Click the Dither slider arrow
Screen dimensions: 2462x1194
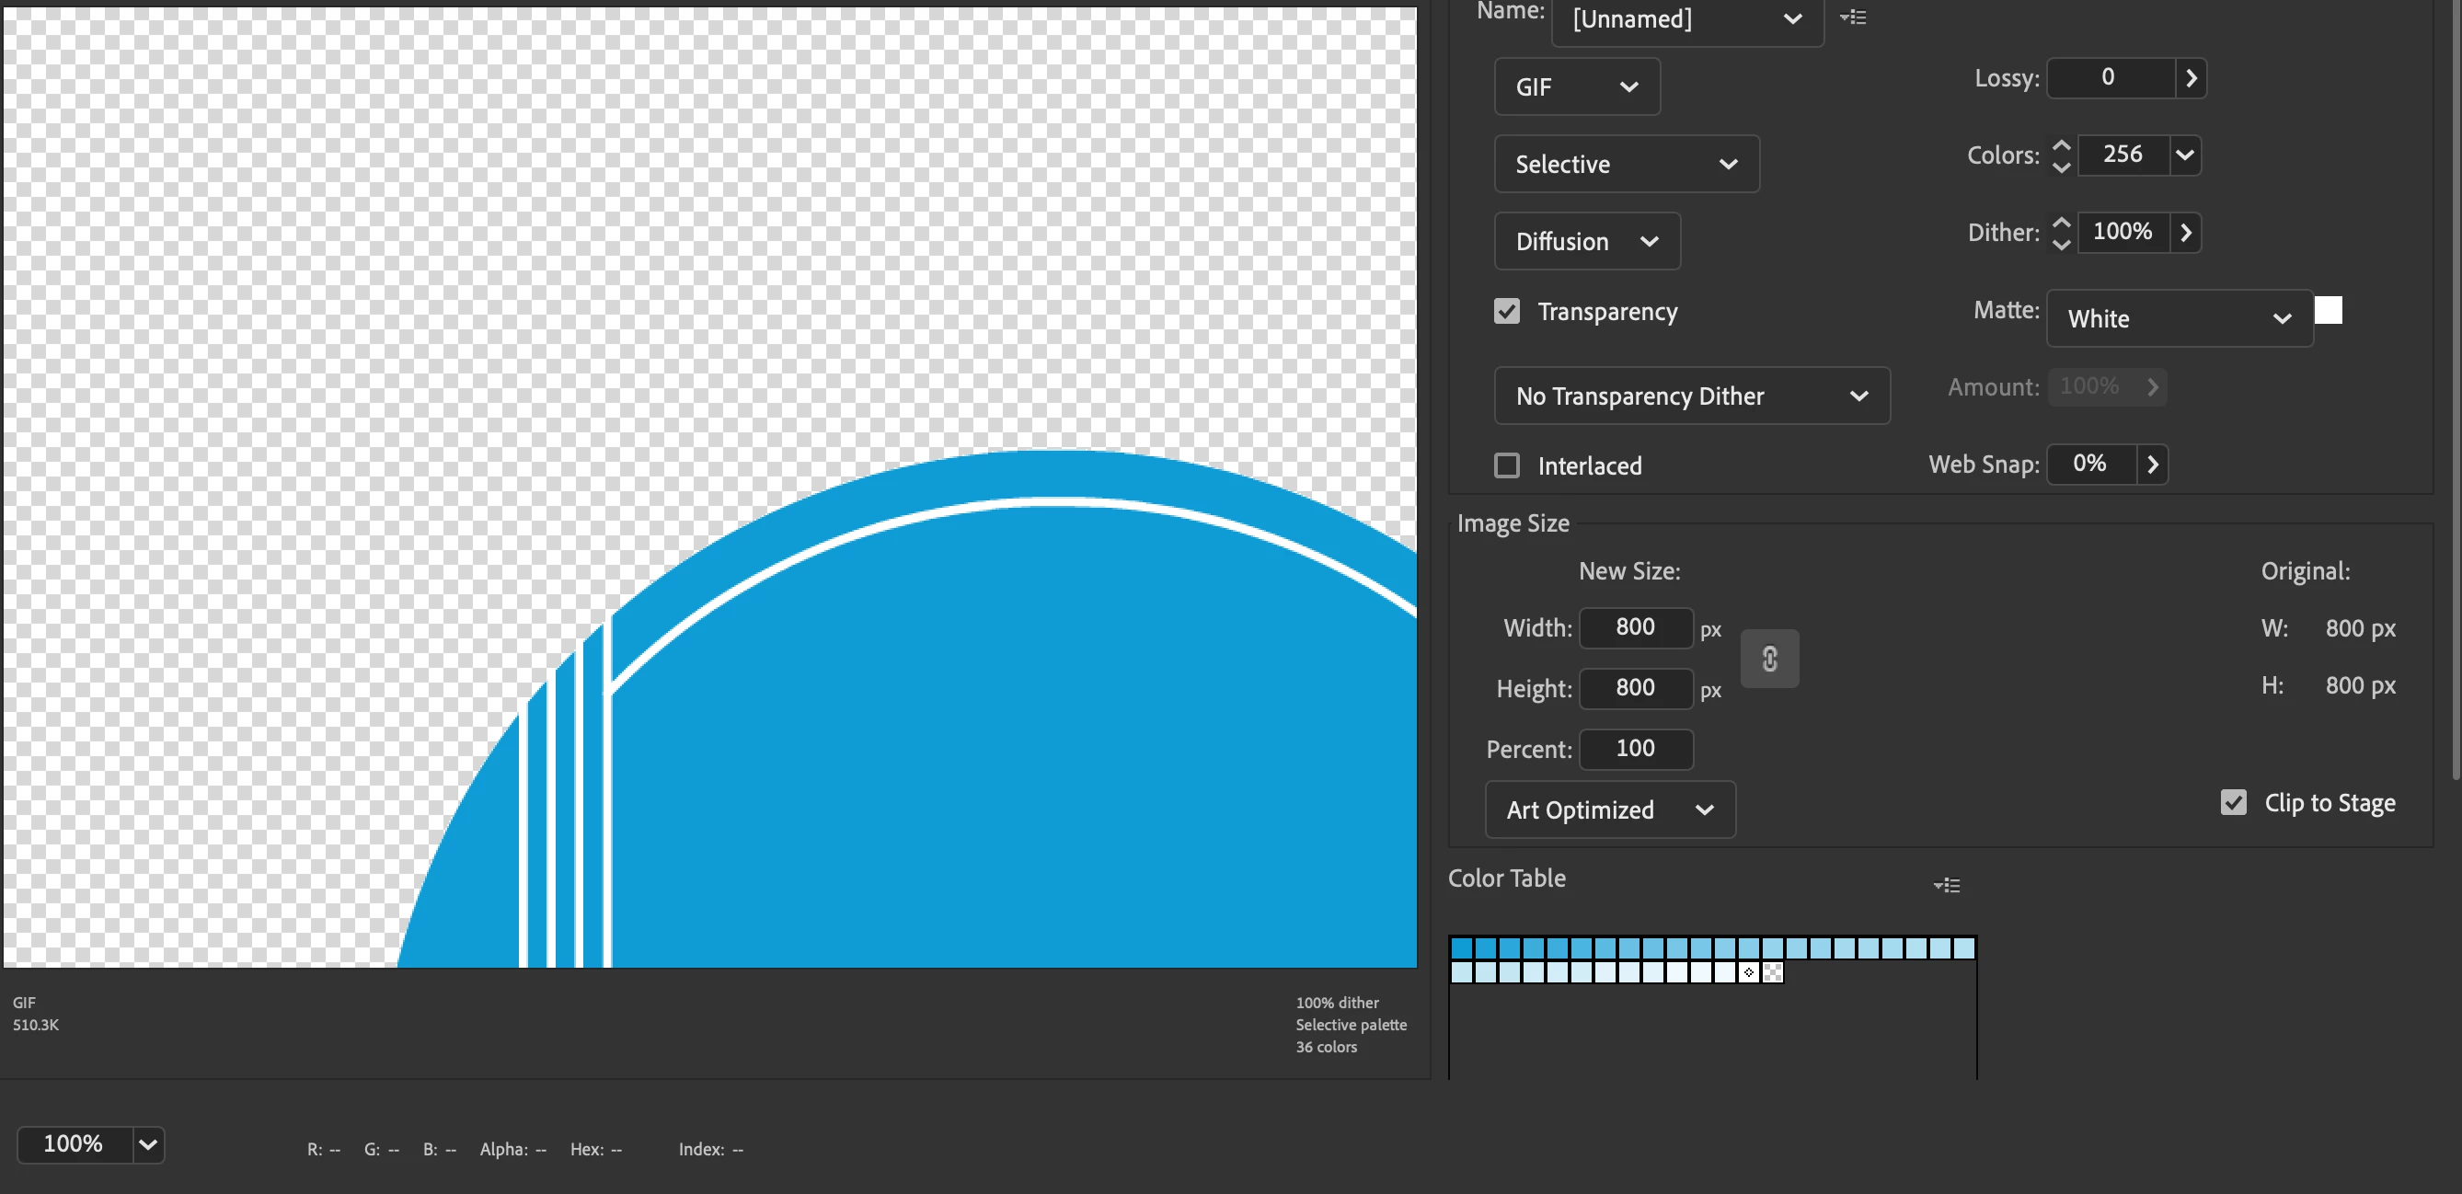pyautogui.click(x=2185, y=233)
